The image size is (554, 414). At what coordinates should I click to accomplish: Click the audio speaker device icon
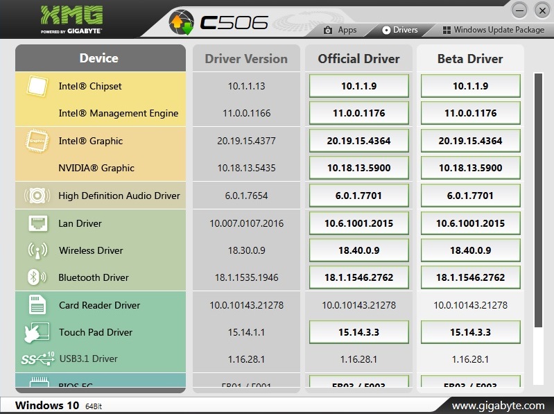tap(37, 196)
